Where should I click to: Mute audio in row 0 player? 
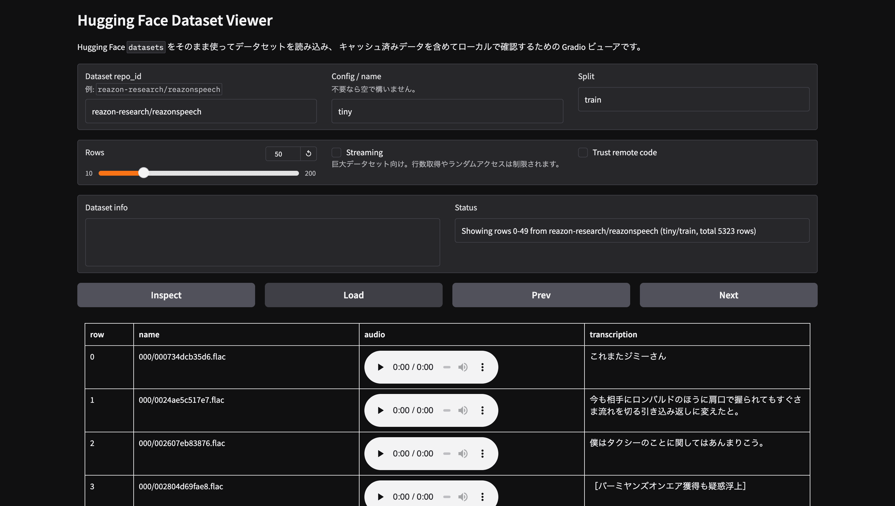(x=463, y=367)
